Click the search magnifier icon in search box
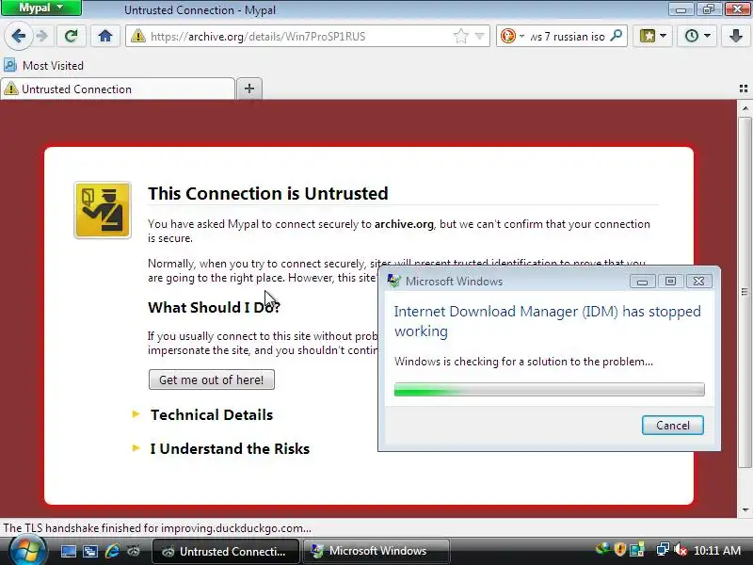This screenshot has height=565, width=753. [617, 36]
